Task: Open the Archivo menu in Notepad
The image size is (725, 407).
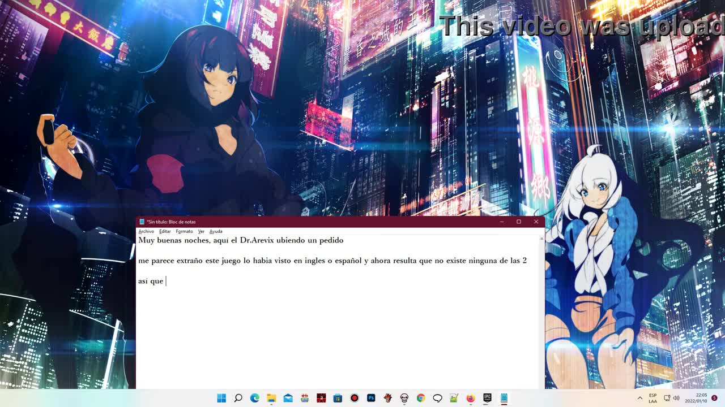Action: tap(146, 231)
